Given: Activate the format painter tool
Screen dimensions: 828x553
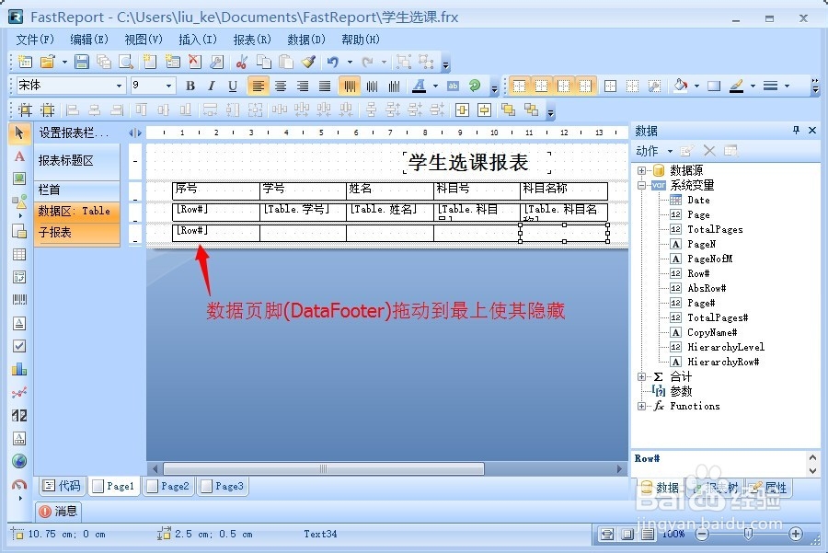Looking at the screenshot, I should [x=308, y=62].
